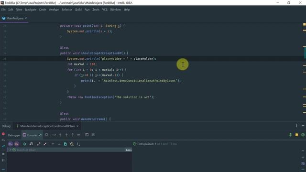306x172 pixels.
Task: Toggle the Show Passed tests filter
Action: (x=11, y=144)
